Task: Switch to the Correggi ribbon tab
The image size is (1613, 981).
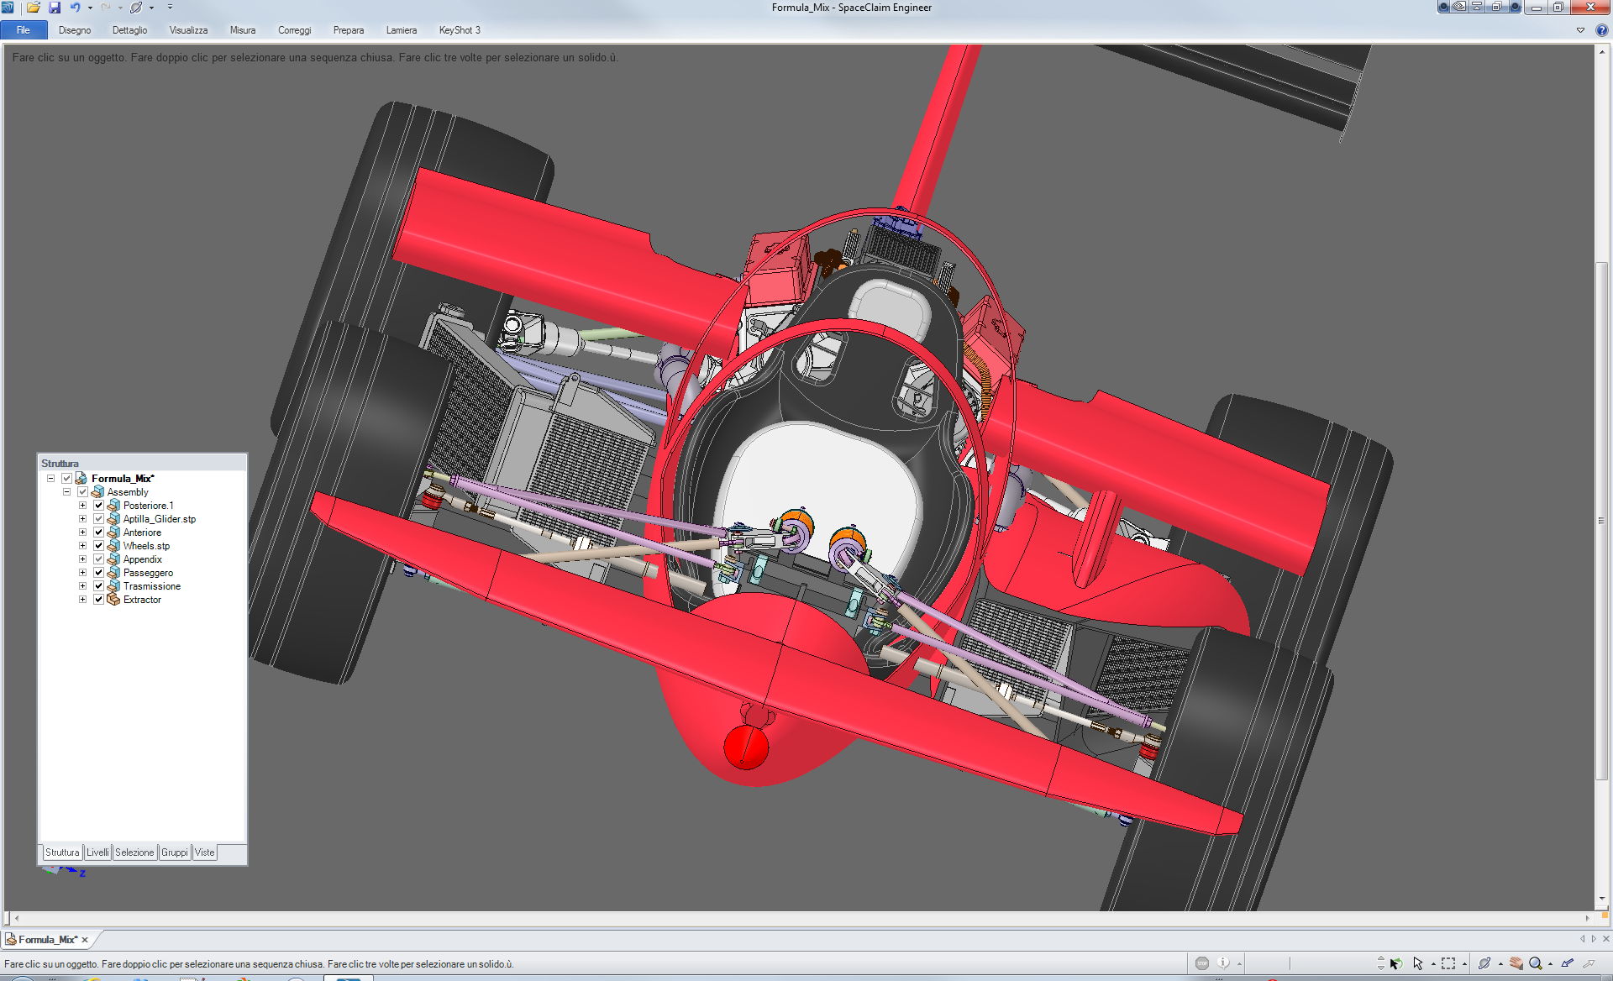Action: [x=294, y=30]
